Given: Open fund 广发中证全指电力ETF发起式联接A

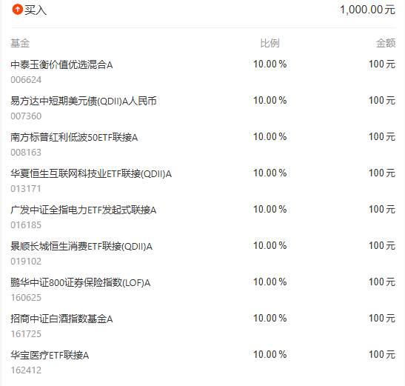Looking at the screenshot, I should [x=84, y=210].
